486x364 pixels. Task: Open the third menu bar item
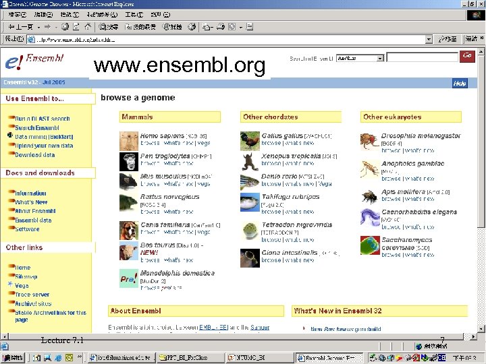70,15
